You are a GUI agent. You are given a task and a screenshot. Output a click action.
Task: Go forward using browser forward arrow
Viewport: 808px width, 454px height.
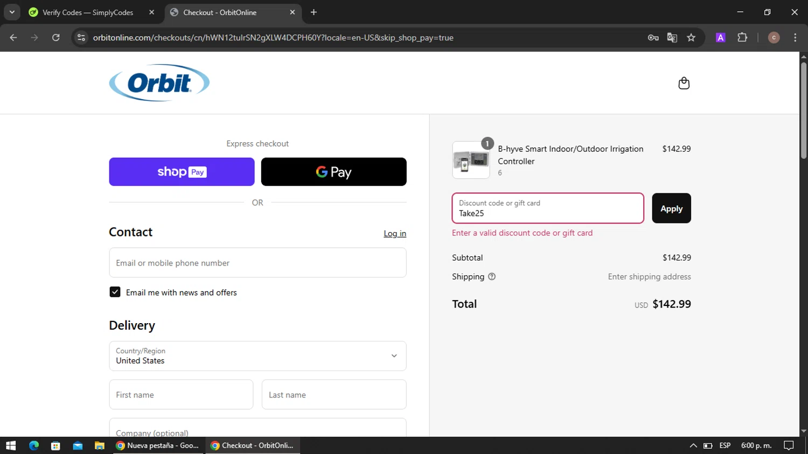click(x=34, y=38)
